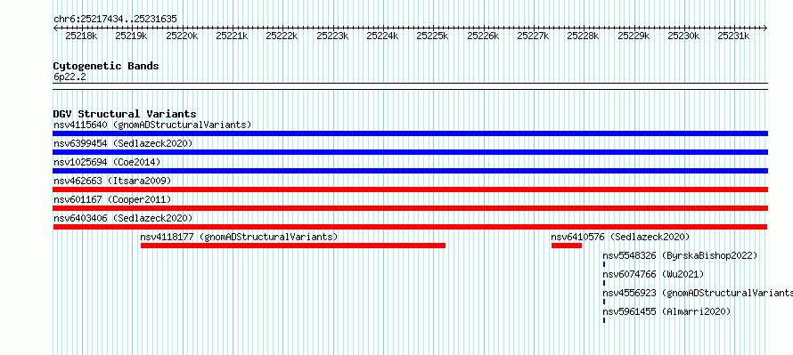Click the DGV Structural Variants track title
The image size is (793, 355).
(125, 114)
